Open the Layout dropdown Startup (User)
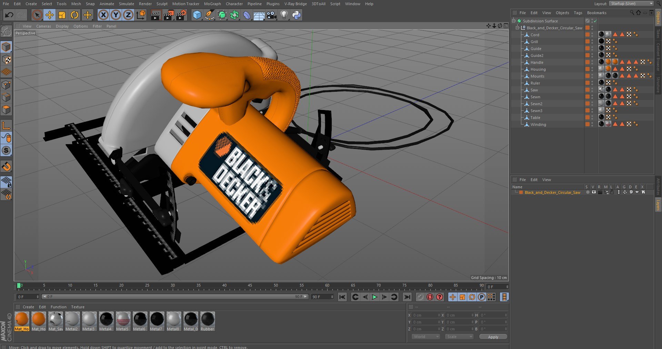Viewport: 662px width, 349px height. (631, 3)
